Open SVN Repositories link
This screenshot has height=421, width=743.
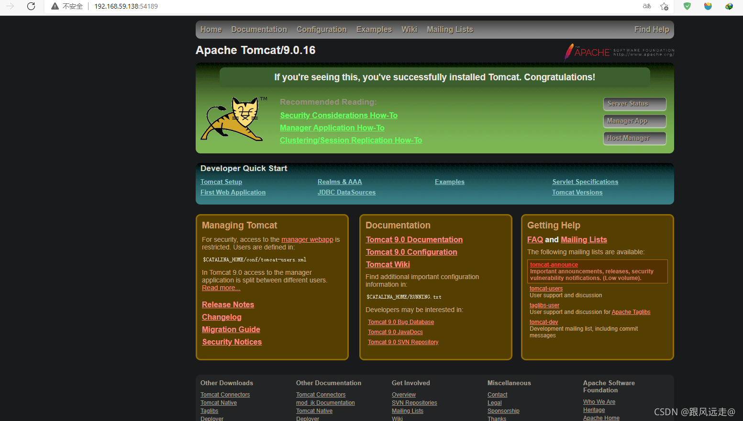[x=414, y=403]
